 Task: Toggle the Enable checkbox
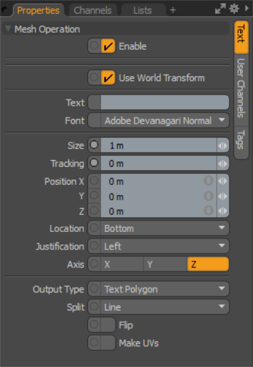[108, 46]
